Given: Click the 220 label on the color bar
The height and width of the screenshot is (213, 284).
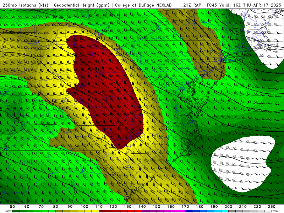Looking at the screenshot, I should [257, 207].
